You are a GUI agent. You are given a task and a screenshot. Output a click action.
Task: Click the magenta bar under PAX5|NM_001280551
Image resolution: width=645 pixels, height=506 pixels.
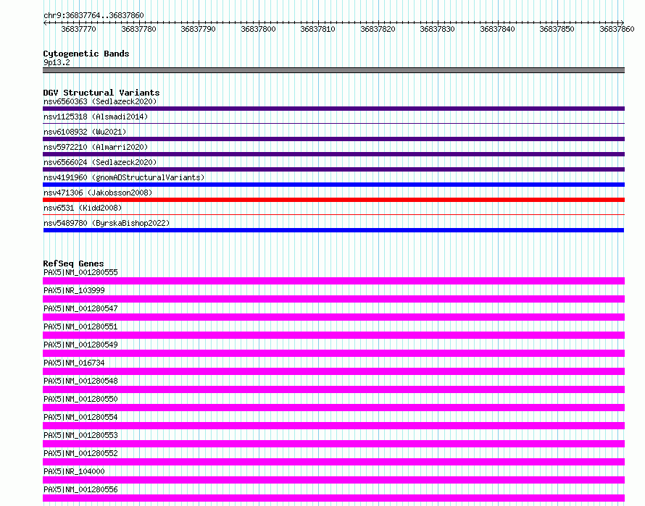point(333,335)
